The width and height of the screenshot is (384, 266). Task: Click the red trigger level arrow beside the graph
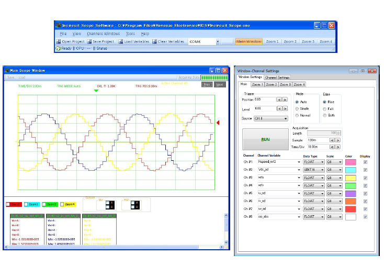tap(218, 123)
